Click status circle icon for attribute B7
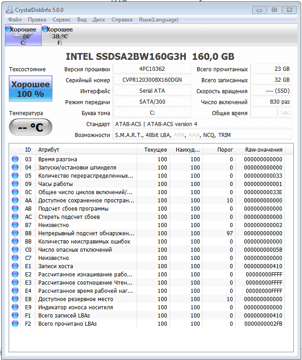302x360 pixels. 15,225
